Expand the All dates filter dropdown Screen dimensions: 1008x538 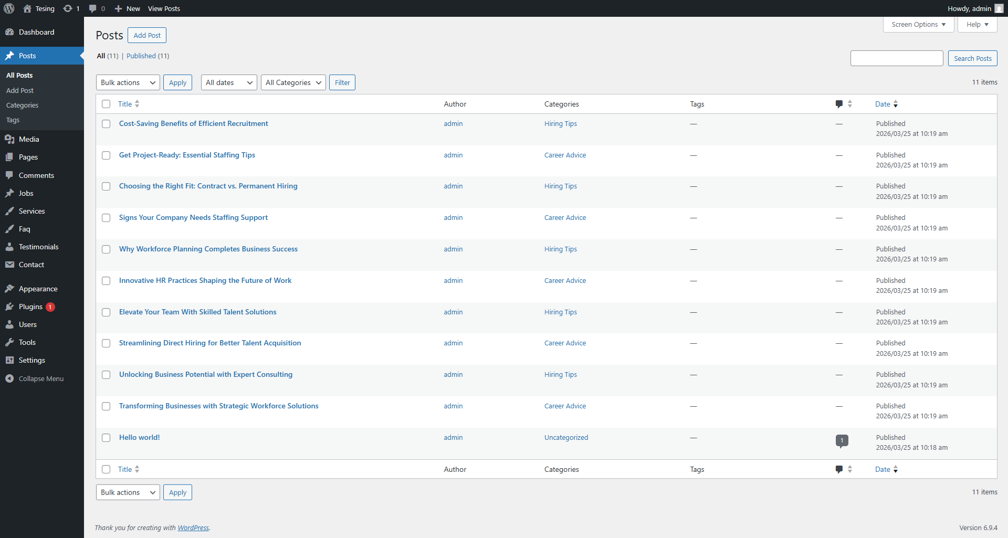coord(228,82)
